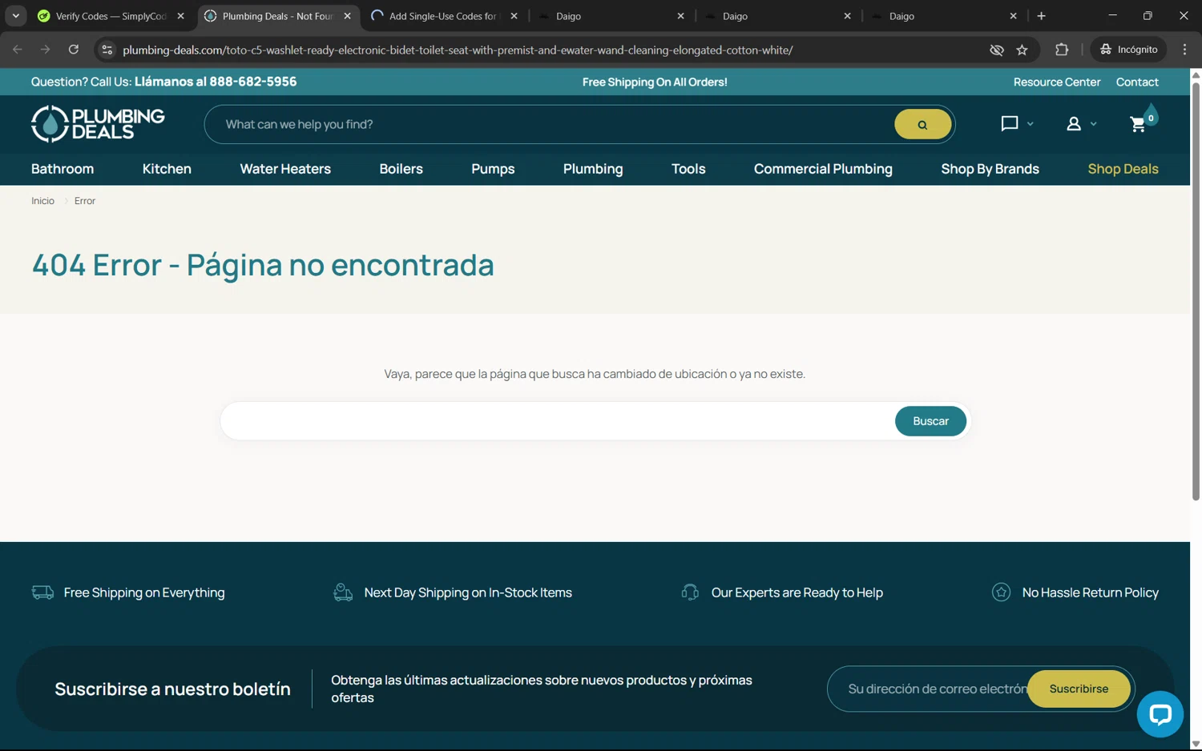Click the No Hassle Return badge icon
This screenshot has height=751, width=1202.
[x=1001, y=592]
